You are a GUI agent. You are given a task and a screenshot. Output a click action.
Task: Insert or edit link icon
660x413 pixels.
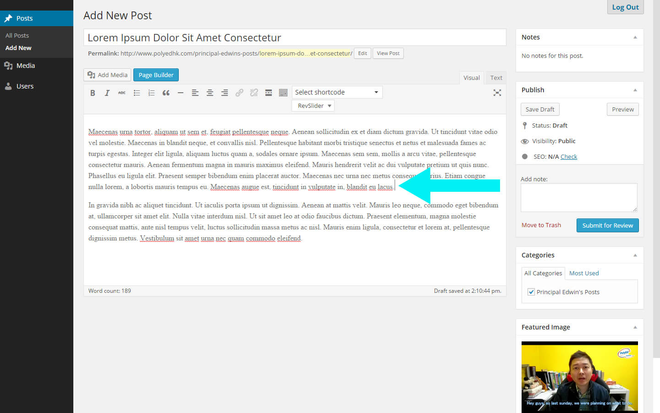pos(239,93)
